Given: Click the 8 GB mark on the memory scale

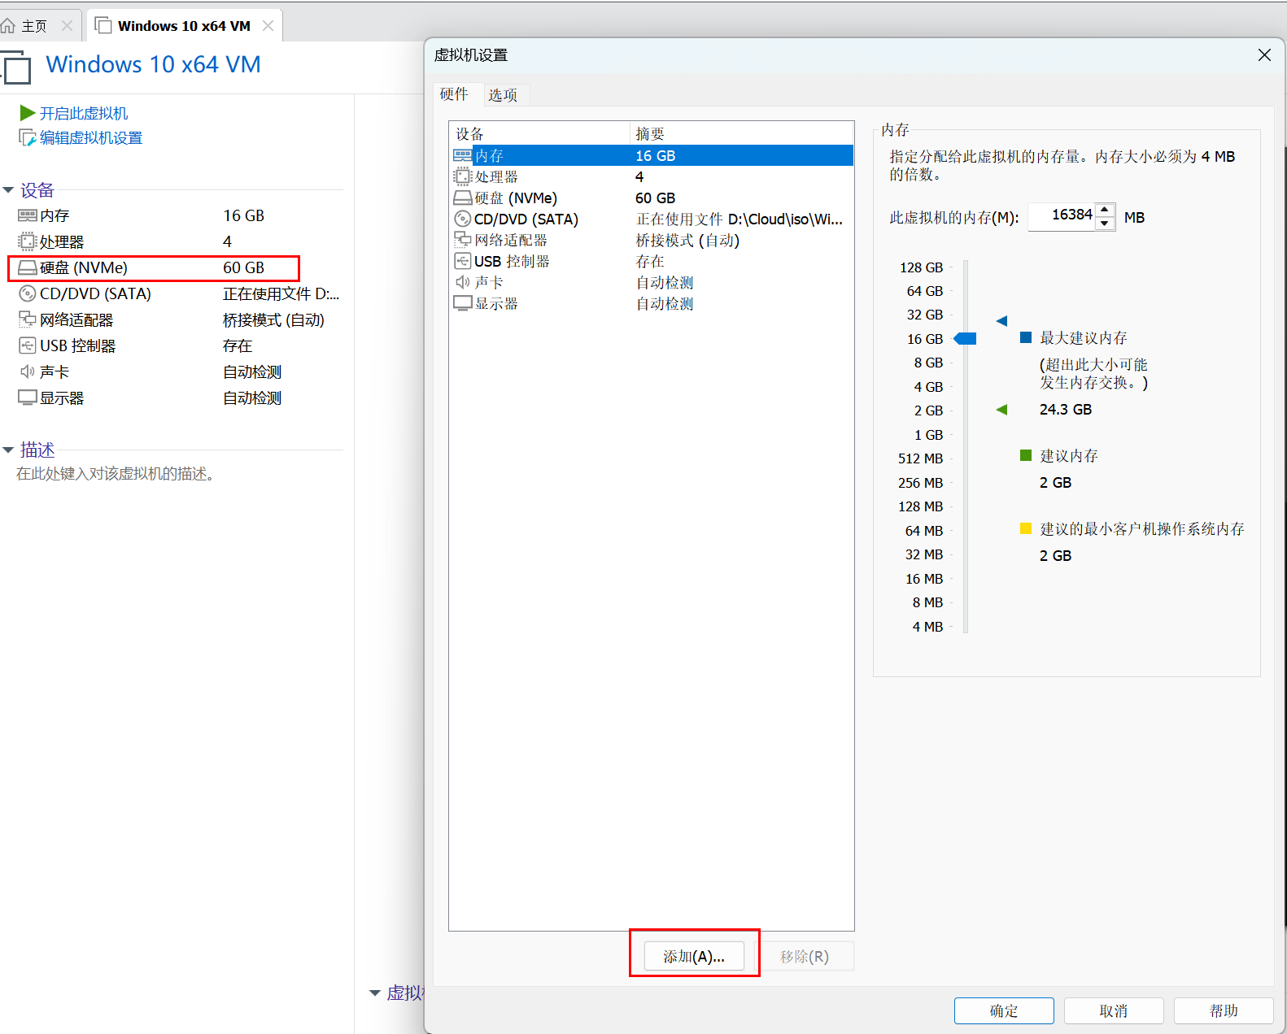Looking at the screenshot, I should pyautogui.click(x=928, y=363).
